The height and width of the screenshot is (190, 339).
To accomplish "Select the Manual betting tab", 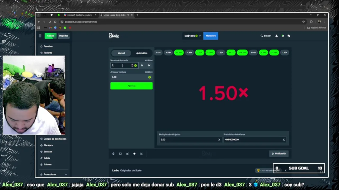I will 121,53.
